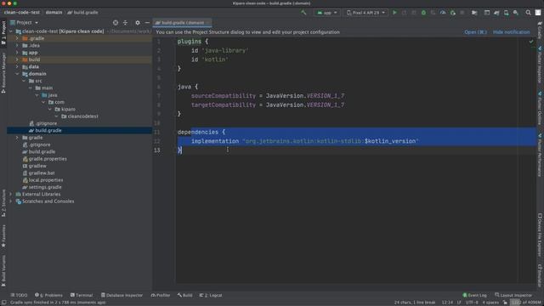Expand the .idea folder
This screenshot has width=544, height=306.
(17, 45)
